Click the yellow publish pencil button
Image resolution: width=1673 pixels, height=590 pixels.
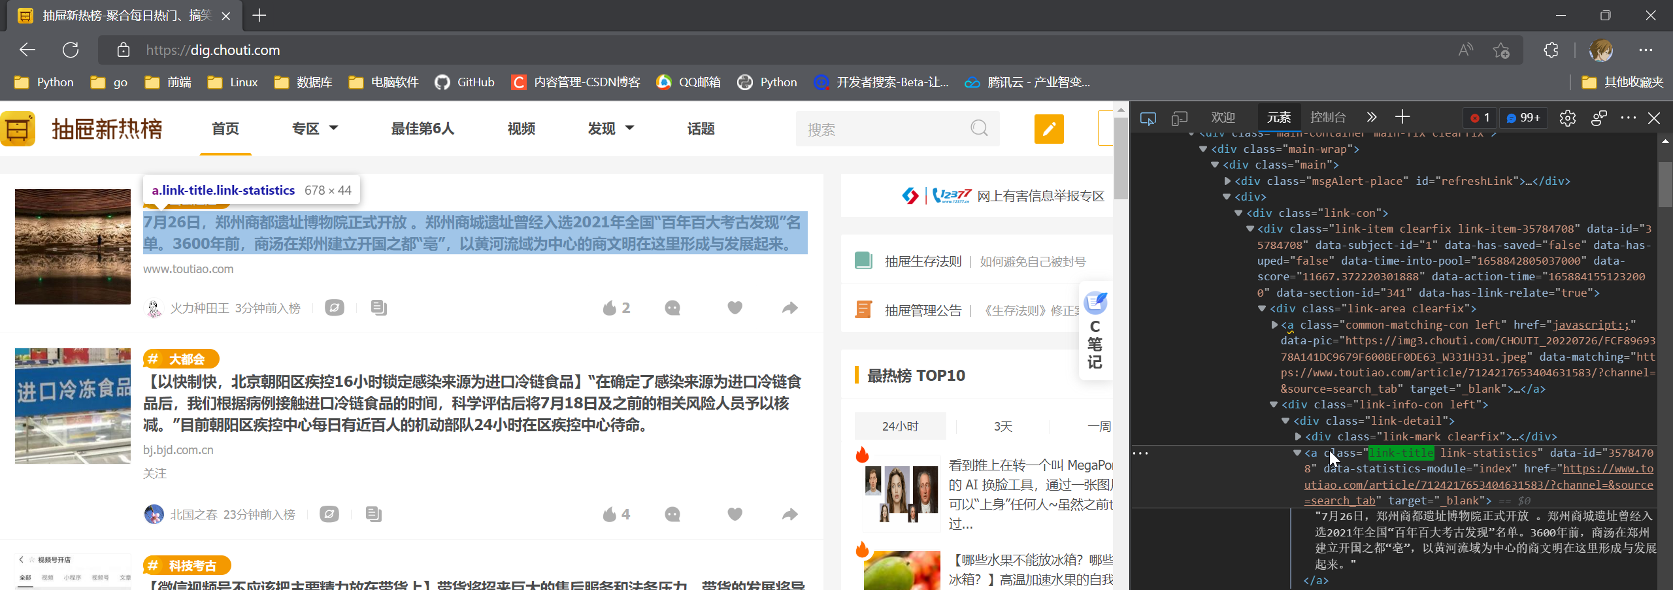(x=1049, y=129)
